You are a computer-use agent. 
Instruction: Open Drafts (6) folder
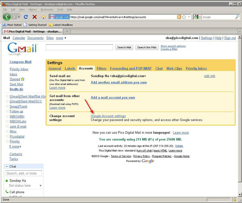(x=16, y=89)
